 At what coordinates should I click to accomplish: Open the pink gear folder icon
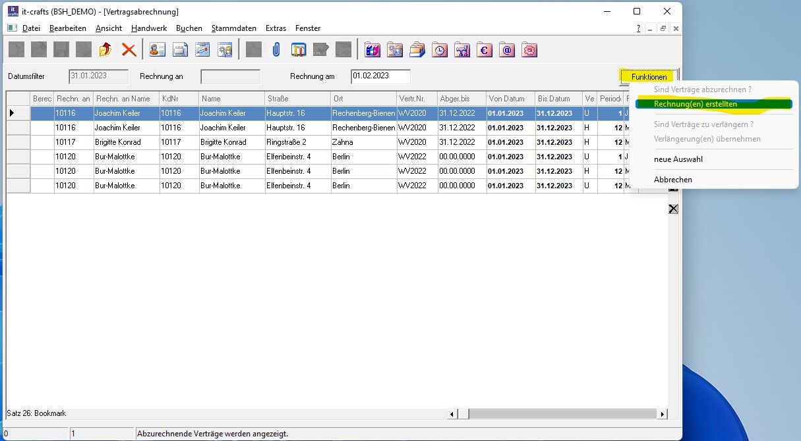pyautogui.click(x=529, y=49)
